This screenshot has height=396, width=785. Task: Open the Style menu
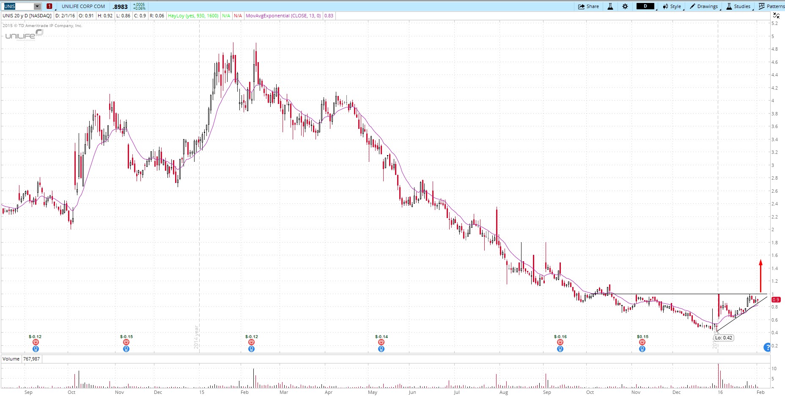[672, 6]
